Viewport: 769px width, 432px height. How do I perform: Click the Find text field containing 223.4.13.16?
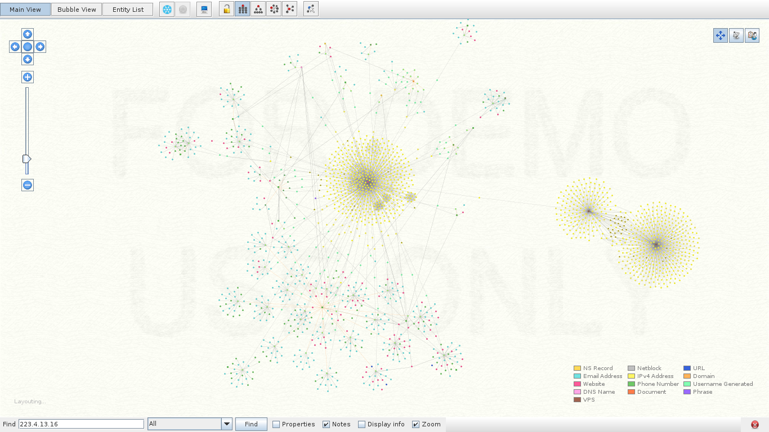[81, 424]
